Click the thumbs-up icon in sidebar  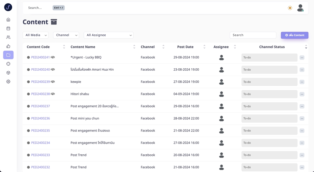(8, 46)
